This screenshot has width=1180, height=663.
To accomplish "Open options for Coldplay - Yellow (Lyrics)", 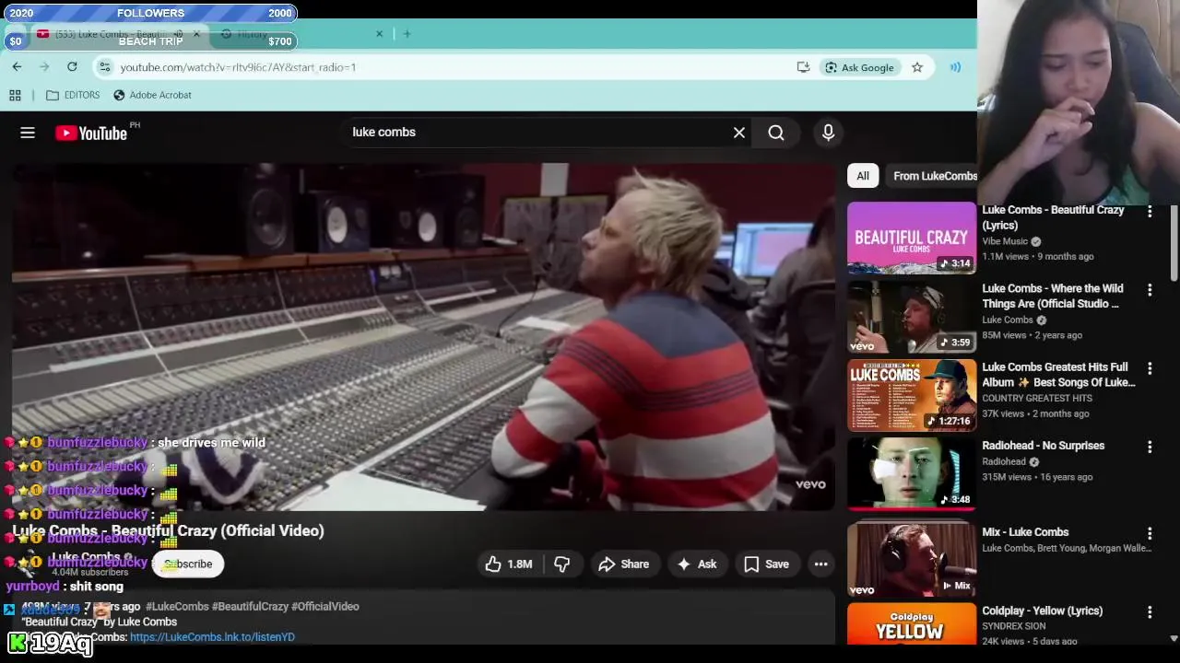I will click(x=1150, y=612).
